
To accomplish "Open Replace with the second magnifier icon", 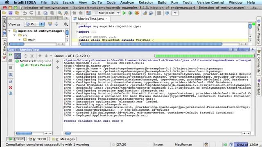I will pos(66,13).
